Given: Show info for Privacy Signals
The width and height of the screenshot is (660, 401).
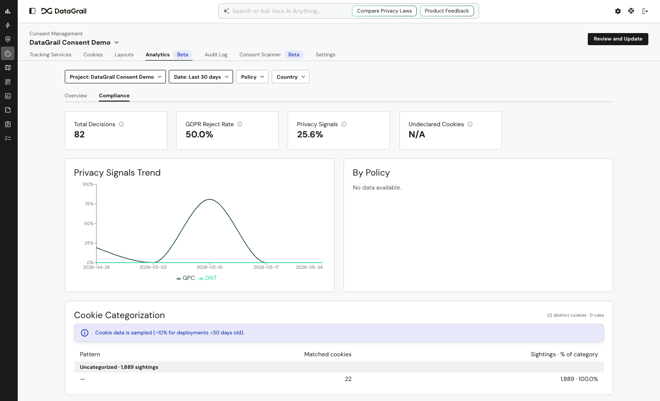Looking at the screenshot, I should (x=344, y=124).
